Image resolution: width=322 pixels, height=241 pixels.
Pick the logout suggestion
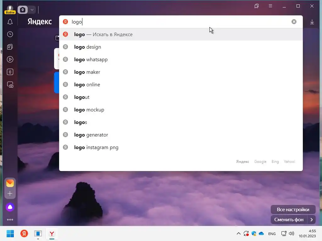click(181, 97)
